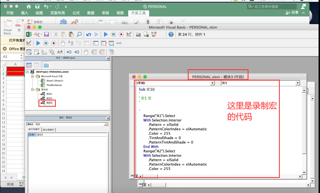Open Visual Basic Help question mark
The height and width of the screenshot is (193, 320).
click(x=171, y=34)
